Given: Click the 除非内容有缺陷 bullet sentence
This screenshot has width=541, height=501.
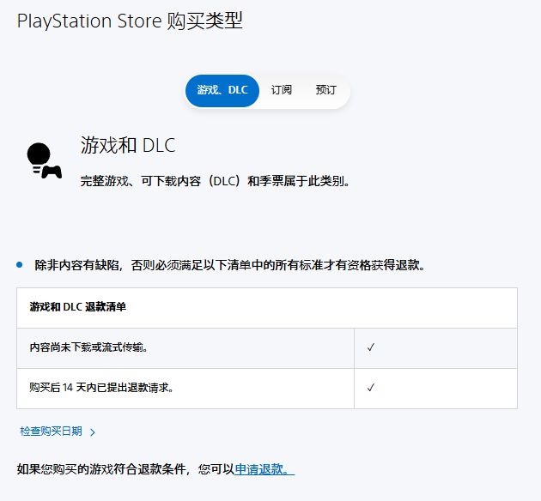Looking at the screenshot, I should click(229, 265).
